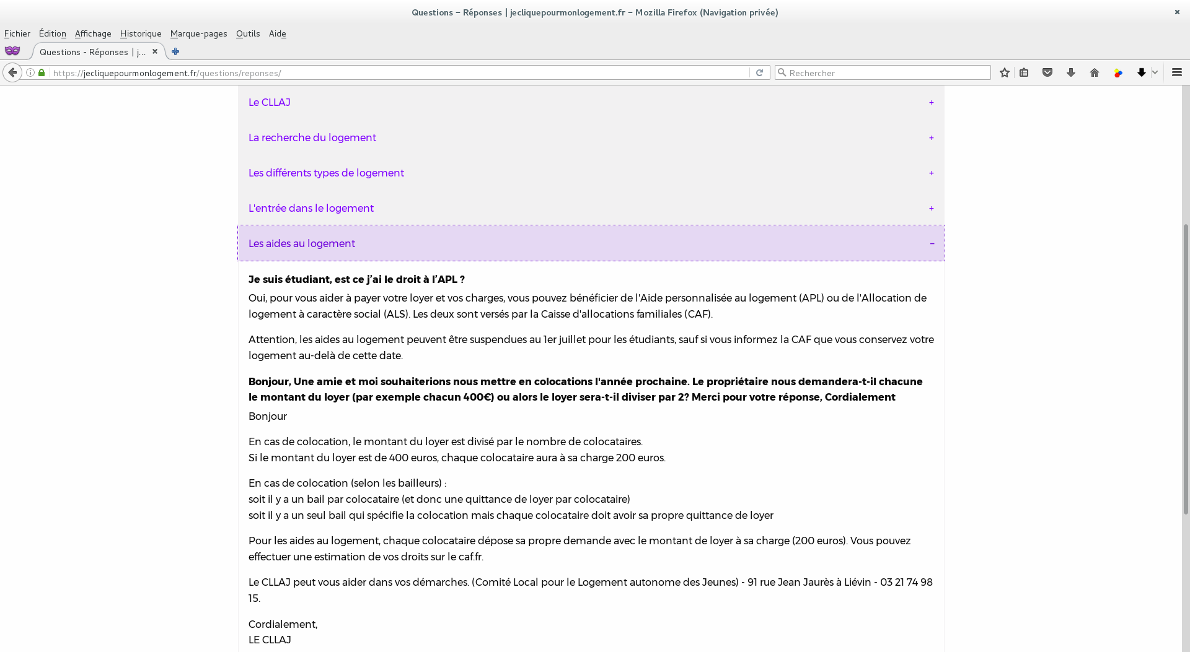Click the 'Bonjour' greeting line

268,416
